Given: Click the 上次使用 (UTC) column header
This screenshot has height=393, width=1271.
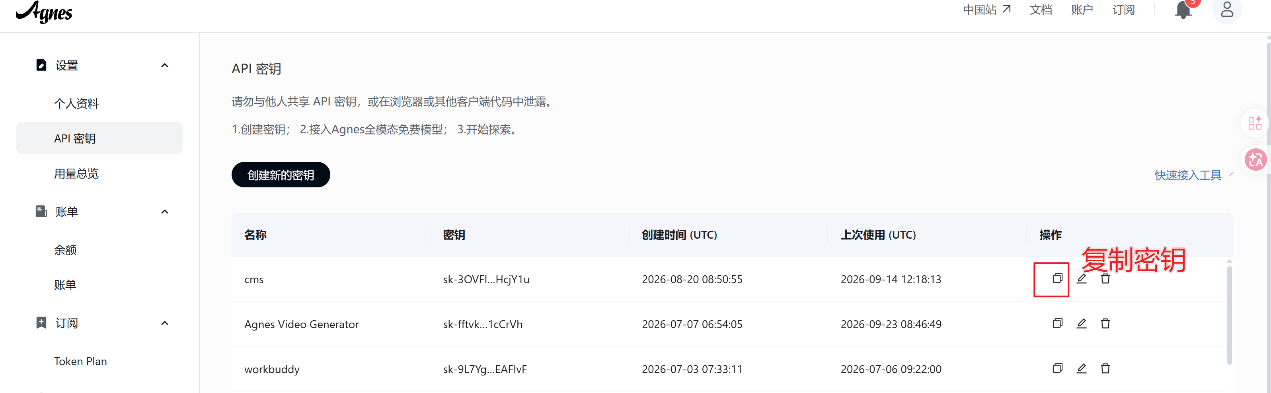Looking at the screenshot, I should (x=878, y=235).
